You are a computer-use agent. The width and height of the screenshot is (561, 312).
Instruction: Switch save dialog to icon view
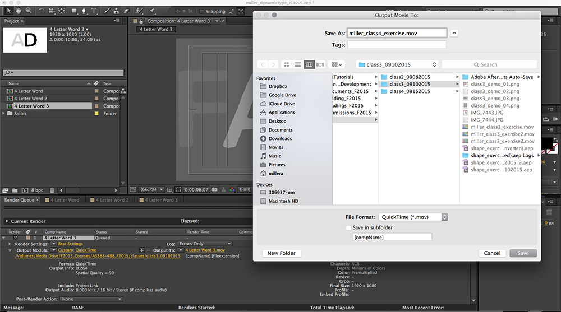(x=287, y=64)
